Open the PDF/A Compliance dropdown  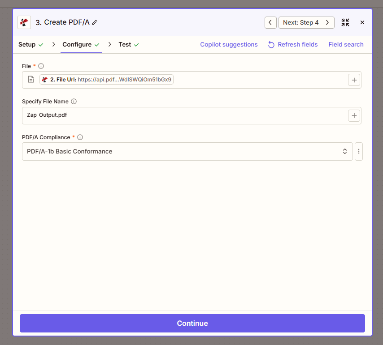[345, 151]
